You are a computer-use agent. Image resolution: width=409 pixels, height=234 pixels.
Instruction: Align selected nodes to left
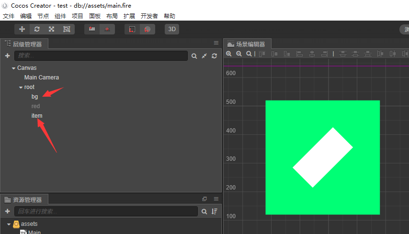tap(299, 54)
